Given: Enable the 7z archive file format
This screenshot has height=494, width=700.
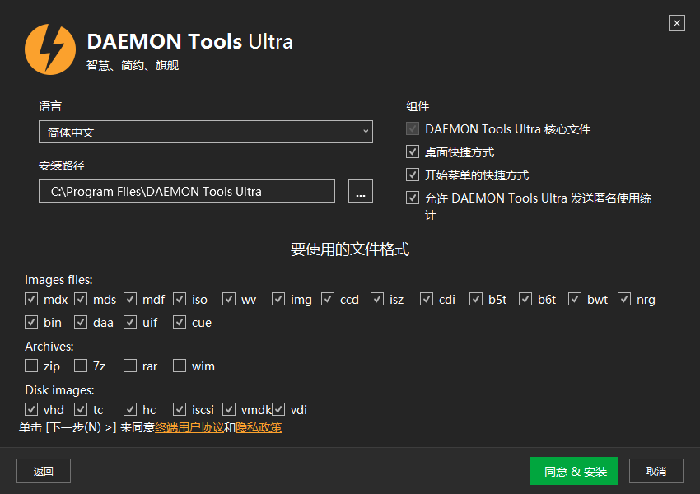Looking at the screenshot, I should pos(80,366).
